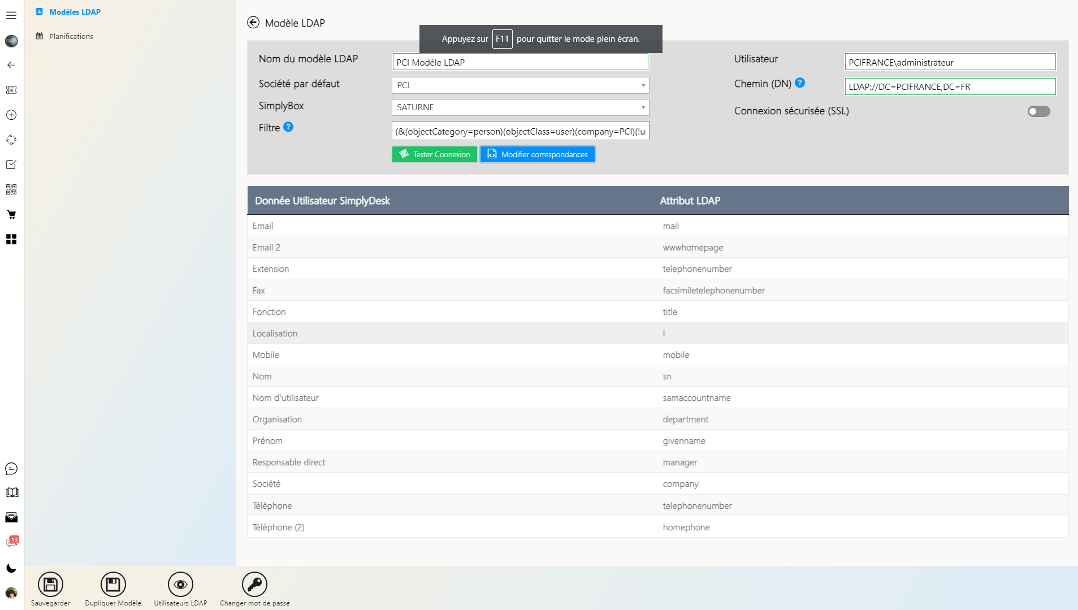Click the plus icon to create new item
The image size is (1078, 610).
11,115
